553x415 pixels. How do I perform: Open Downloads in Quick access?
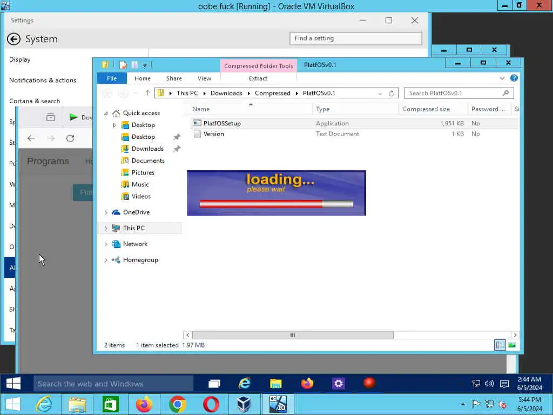(147, 149)
